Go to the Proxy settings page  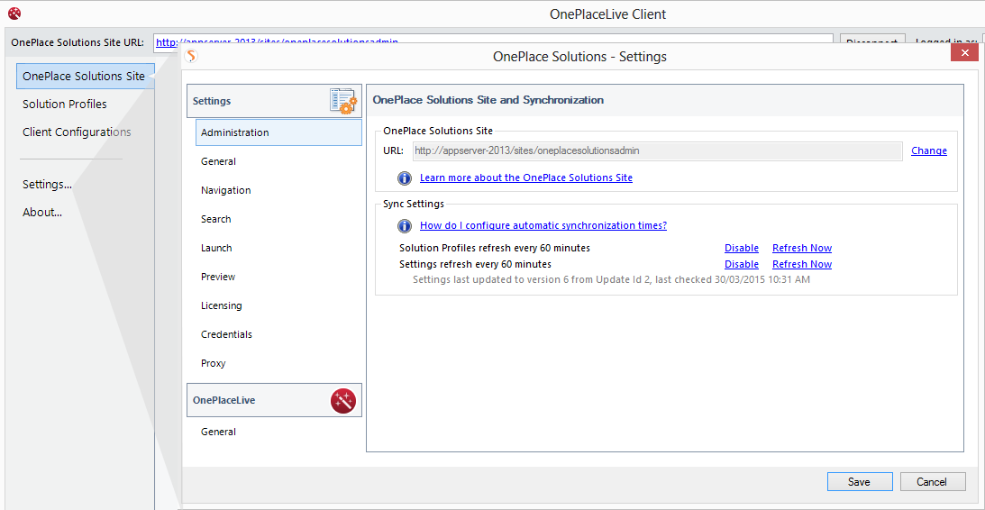pyautogui.click(x=214, y=363)
